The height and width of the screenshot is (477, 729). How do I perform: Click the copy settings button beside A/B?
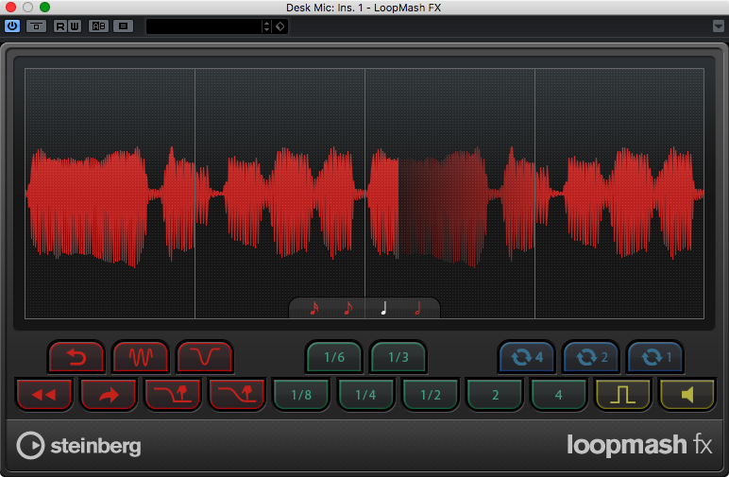coord(123,26)
